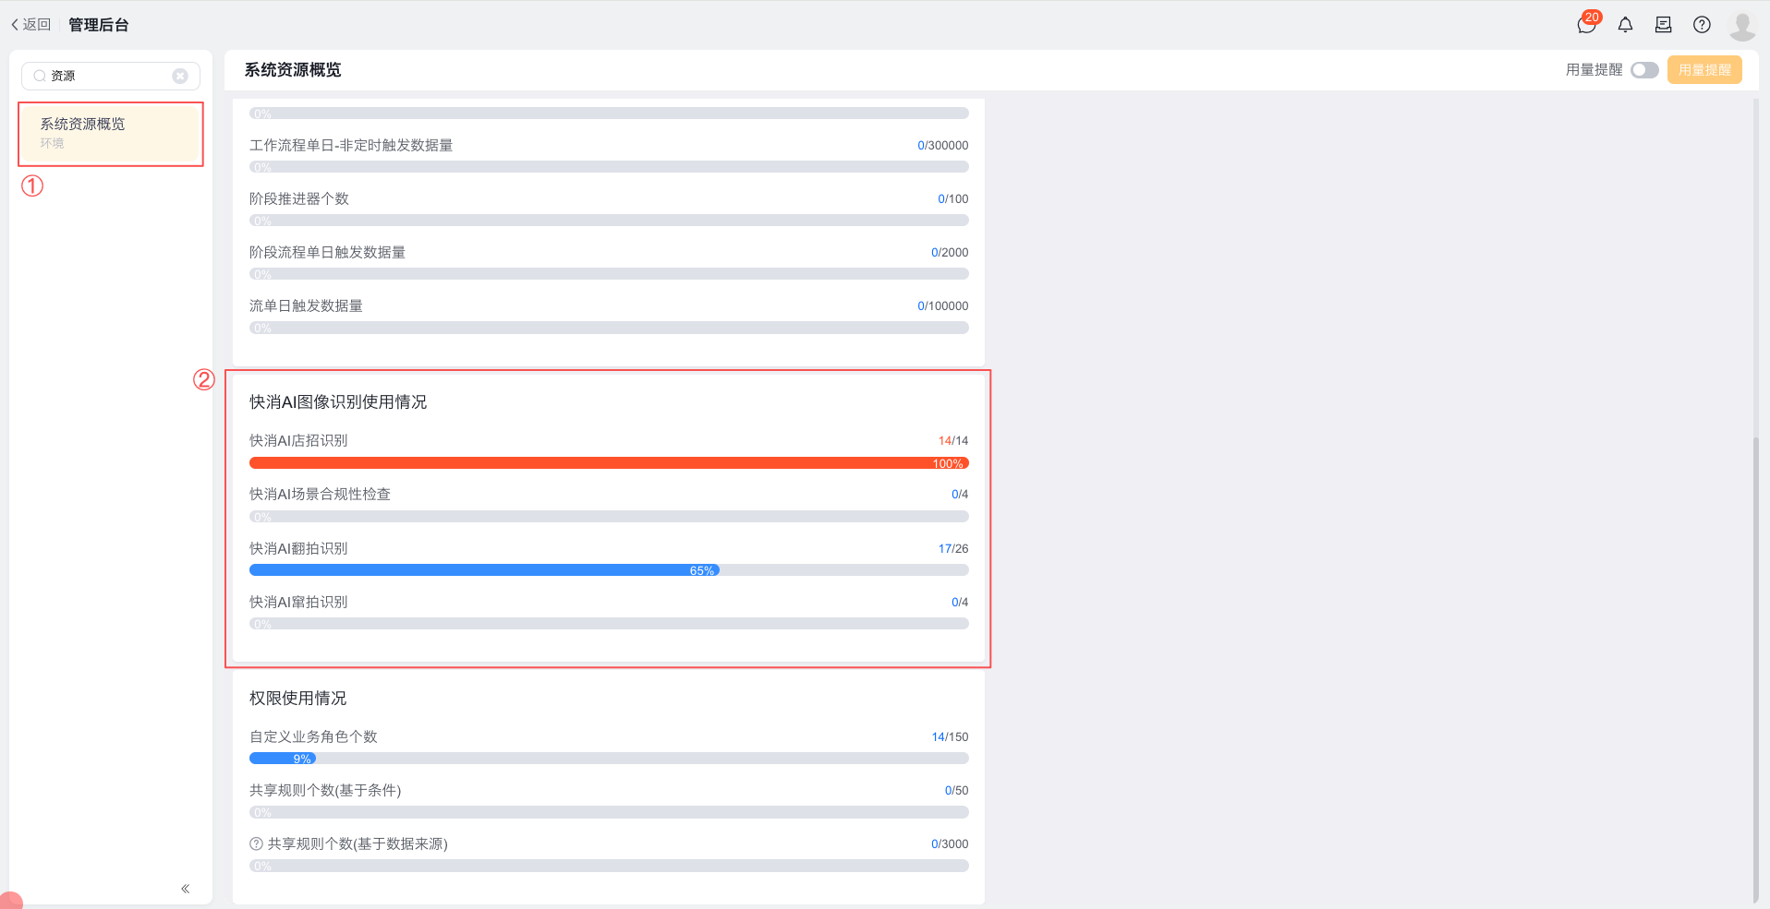Open the chat messages icon with badge

tap(1586, 25)
